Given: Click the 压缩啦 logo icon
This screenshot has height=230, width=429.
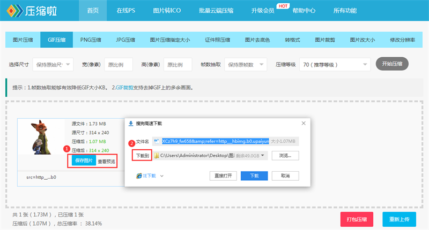Looking at the screenshot, I should pos(15,11).
